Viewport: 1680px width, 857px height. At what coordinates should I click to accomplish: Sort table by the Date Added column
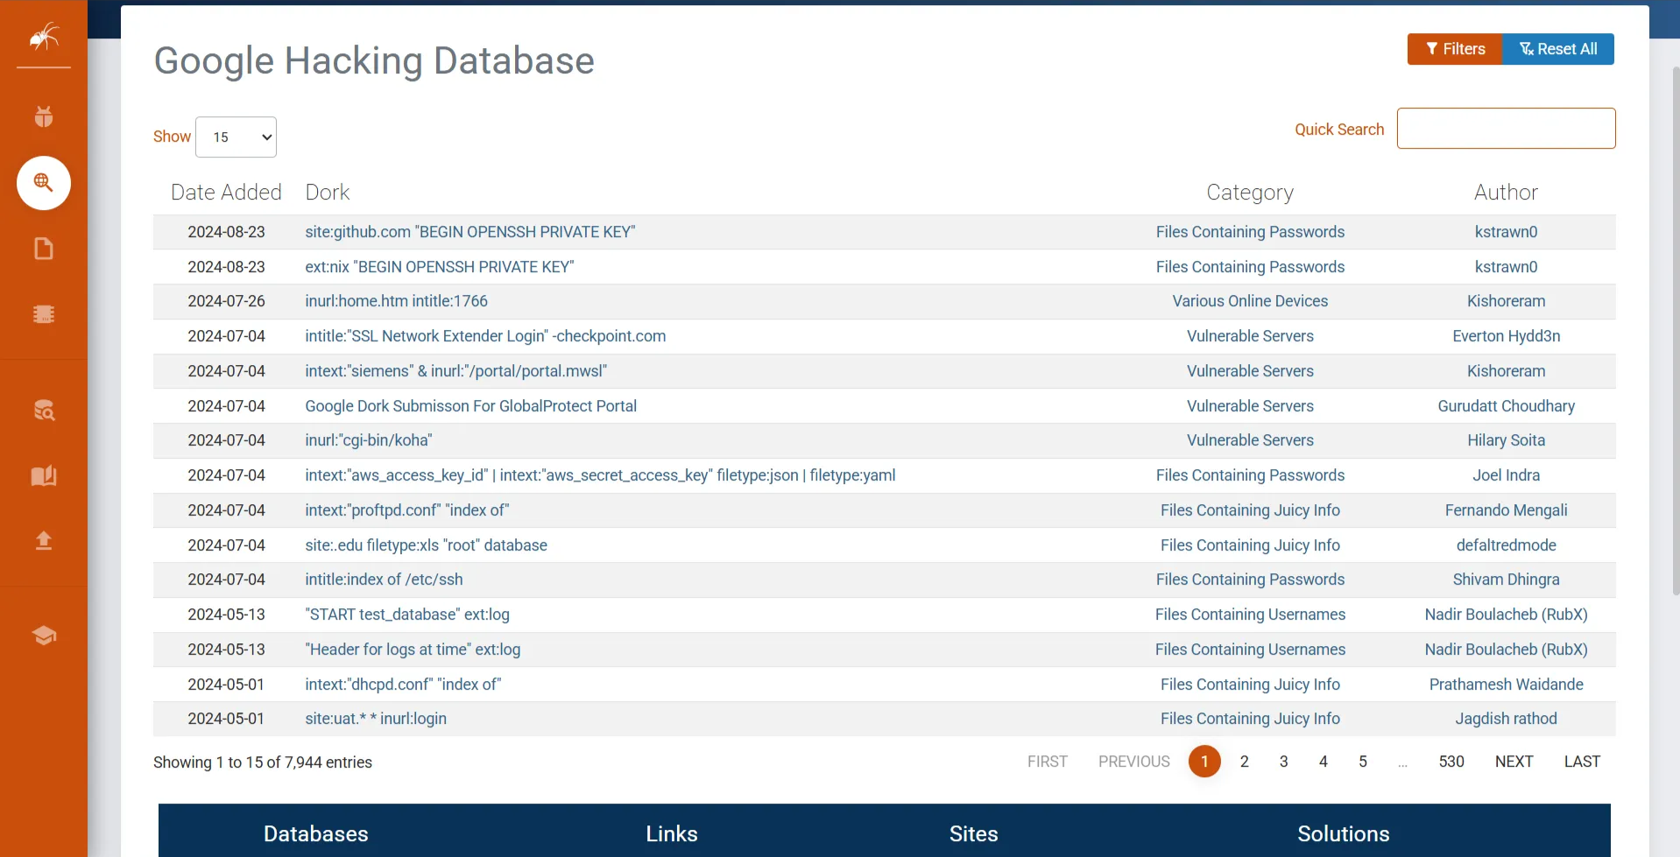pos(226,193)
